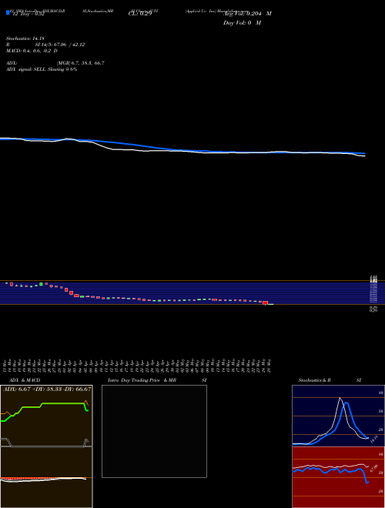Viewport: 385px width, 508px height.
Task: Click the white stochastic line peak
Action: [x=340, y=398]
